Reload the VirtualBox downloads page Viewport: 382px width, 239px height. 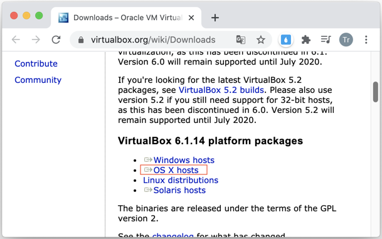click(56, 40)
